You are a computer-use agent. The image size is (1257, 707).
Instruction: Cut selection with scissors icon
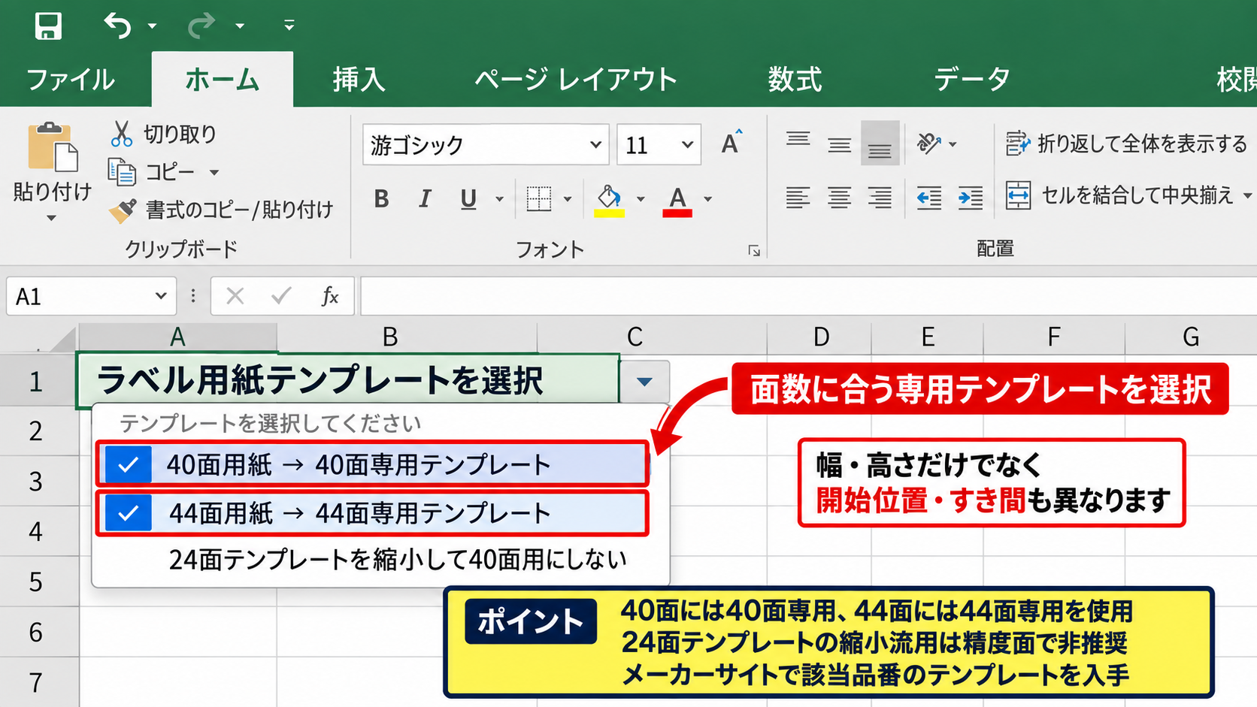[121, 134]
